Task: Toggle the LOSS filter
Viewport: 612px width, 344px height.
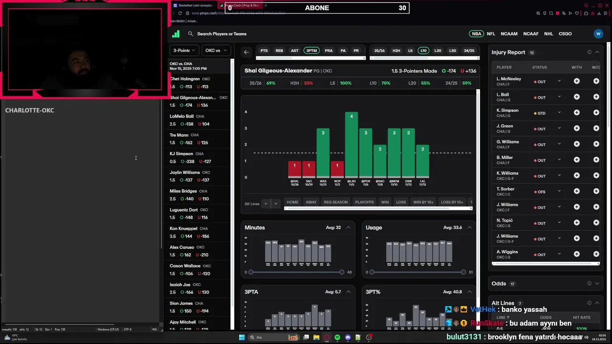Action: (x=401, y=202)
